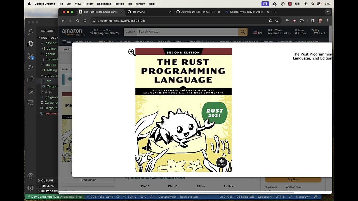Expand the target folder
This screenshot has height=201, width=358.
[42, 92]
